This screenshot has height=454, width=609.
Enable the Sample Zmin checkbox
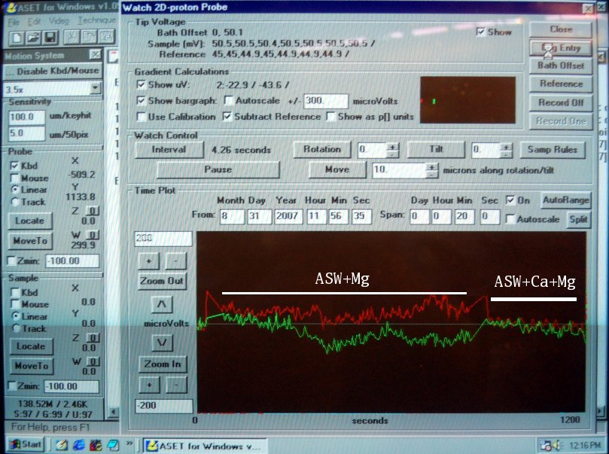tap(12, 386)
